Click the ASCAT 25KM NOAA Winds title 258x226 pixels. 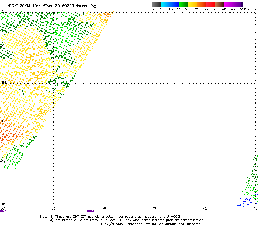(x=52, y=6)
